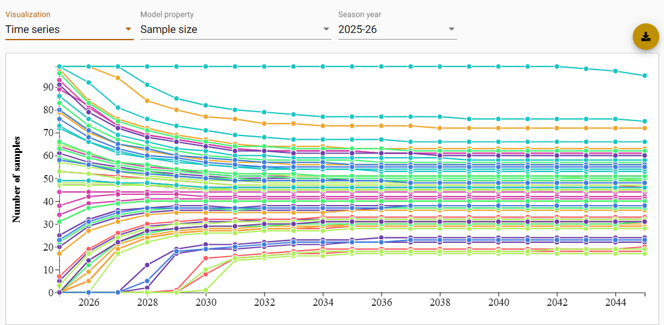Viewport: 664px width, 325px height.
Task: Click the round download button
Action: (x=645, y=37)
